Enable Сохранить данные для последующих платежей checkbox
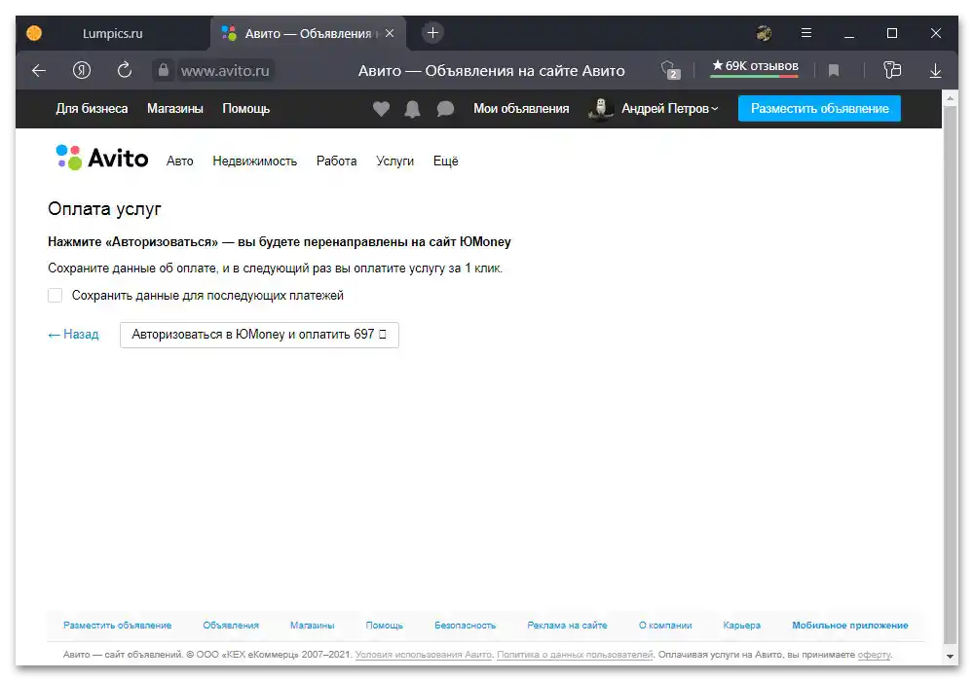974x681 pixels. 56,295
